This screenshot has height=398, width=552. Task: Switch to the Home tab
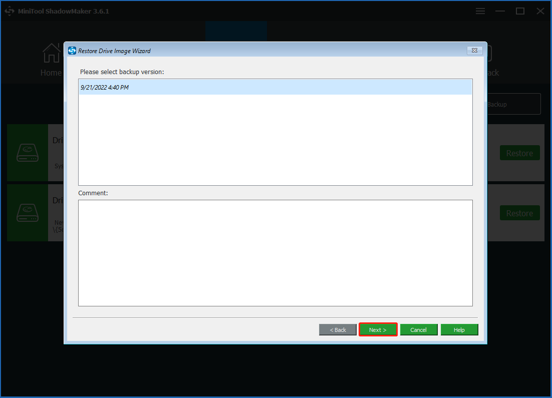click(51, 73)
